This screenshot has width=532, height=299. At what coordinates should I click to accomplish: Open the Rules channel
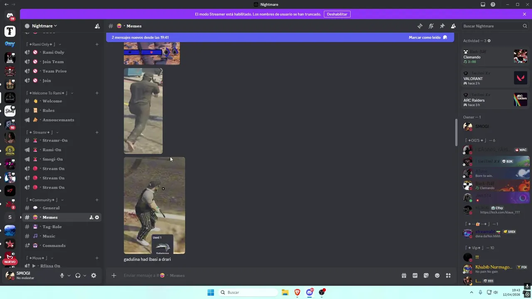point(62,110)
